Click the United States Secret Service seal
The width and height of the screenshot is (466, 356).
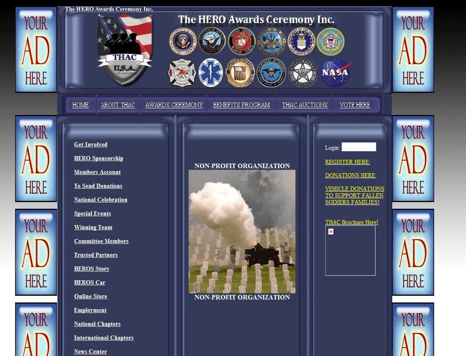pos(240,73)
